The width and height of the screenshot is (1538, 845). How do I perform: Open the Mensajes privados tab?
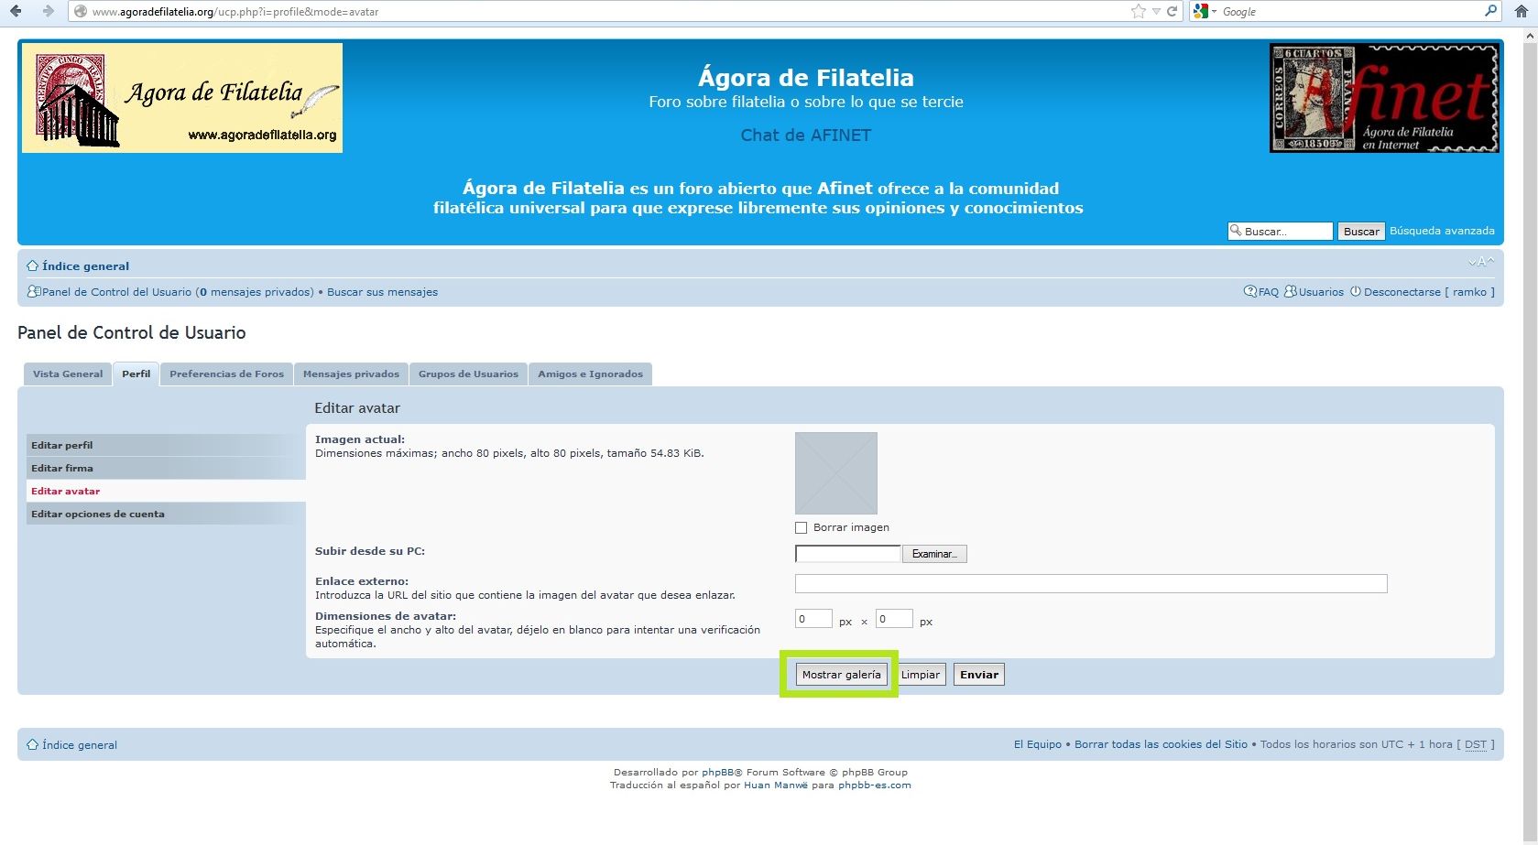tap(351, 374)
